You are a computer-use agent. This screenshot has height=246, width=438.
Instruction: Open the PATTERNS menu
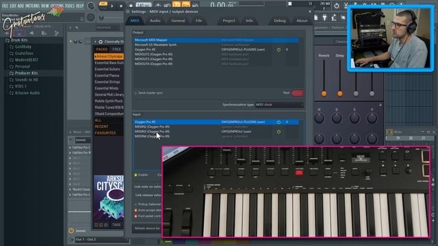[x=32, y=5]
